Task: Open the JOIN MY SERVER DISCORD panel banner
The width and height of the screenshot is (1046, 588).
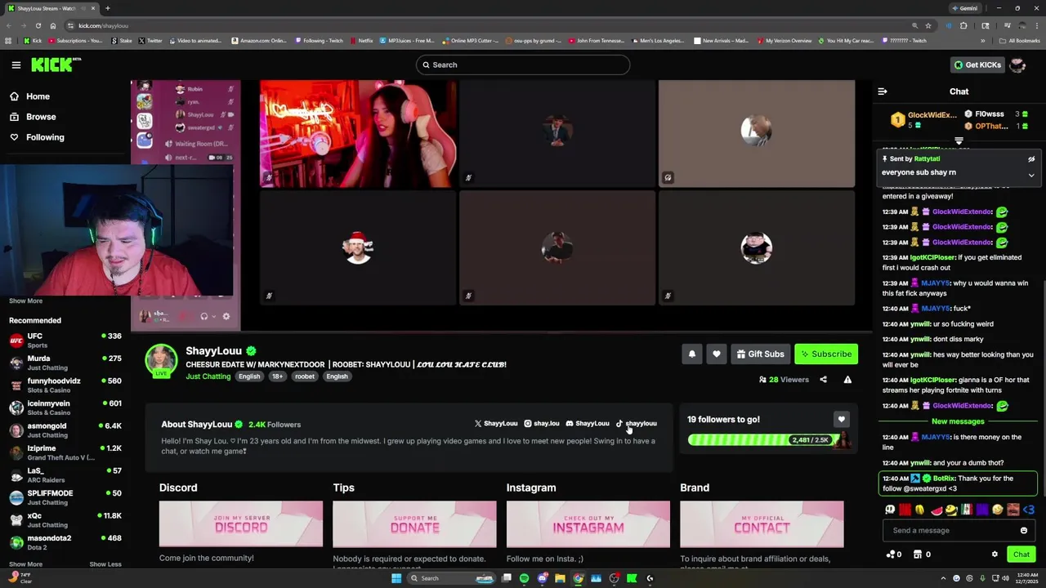Action: (241, 523)
